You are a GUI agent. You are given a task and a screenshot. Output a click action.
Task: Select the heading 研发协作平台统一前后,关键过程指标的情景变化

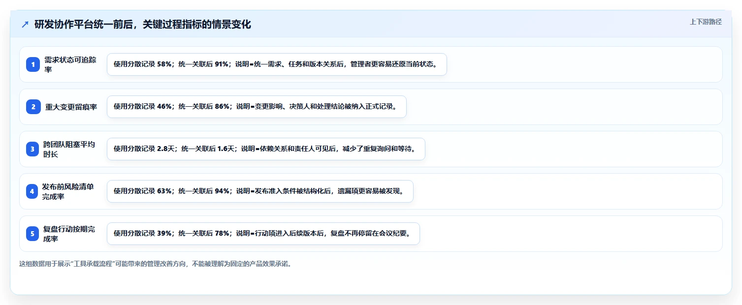[x=143, y=25]
